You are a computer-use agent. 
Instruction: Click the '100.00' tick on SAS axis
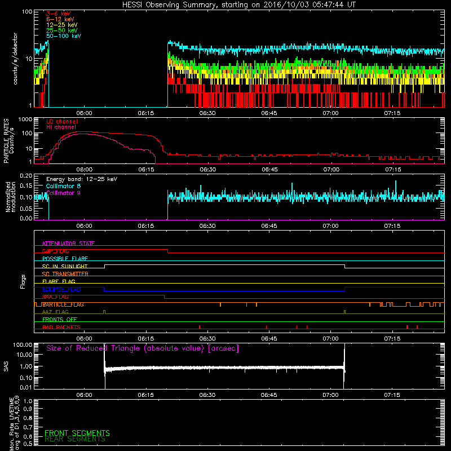point(23,344)
